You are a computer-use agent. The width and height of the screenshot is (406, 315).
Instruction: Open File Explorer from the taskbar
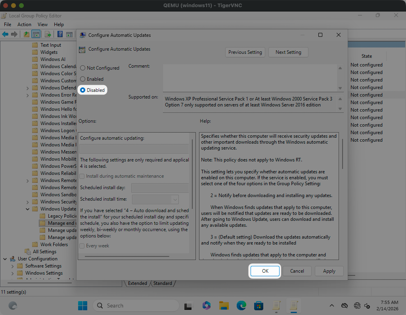224,306
